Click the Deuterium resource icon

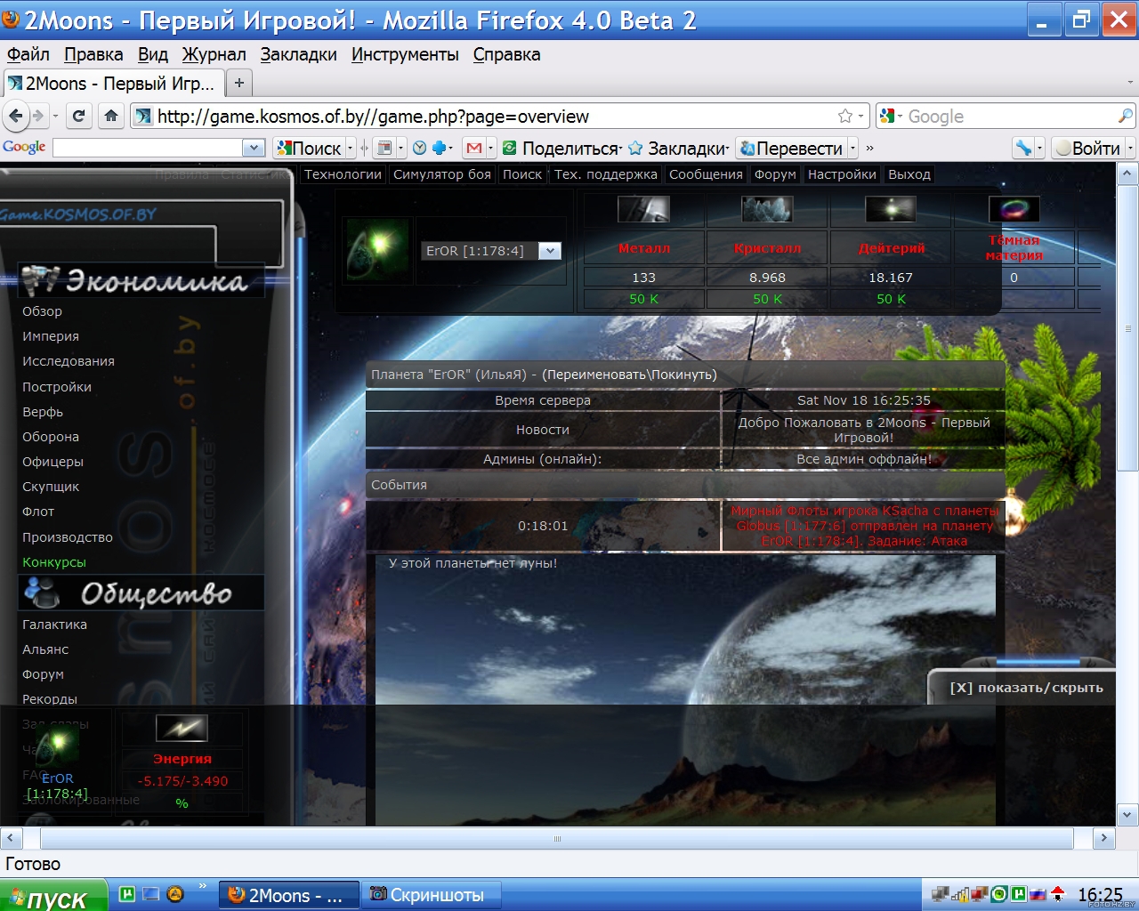click(891, 210)
